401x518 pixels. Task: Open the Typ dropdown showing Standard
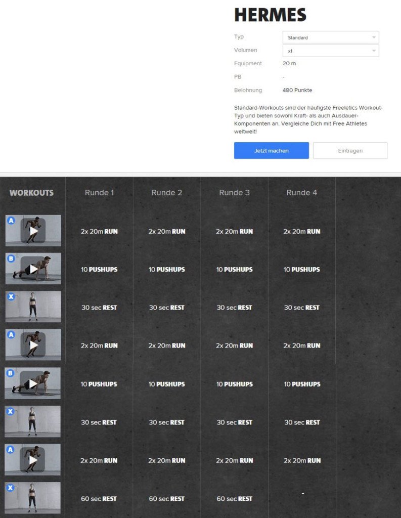click(x=331, y=37)
